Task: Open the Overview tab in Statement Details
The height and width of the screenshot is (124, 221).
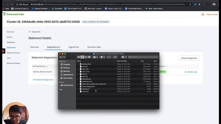Action: tap(35, 47)
